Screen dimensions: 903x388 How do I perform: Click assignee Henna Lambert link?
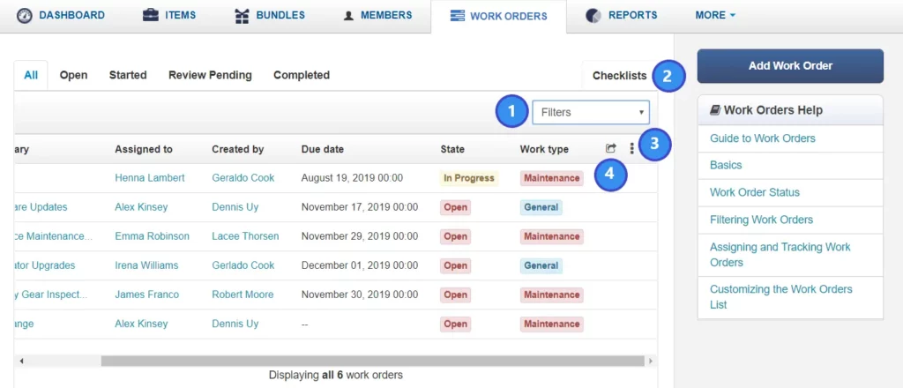[x=150, y=178]
